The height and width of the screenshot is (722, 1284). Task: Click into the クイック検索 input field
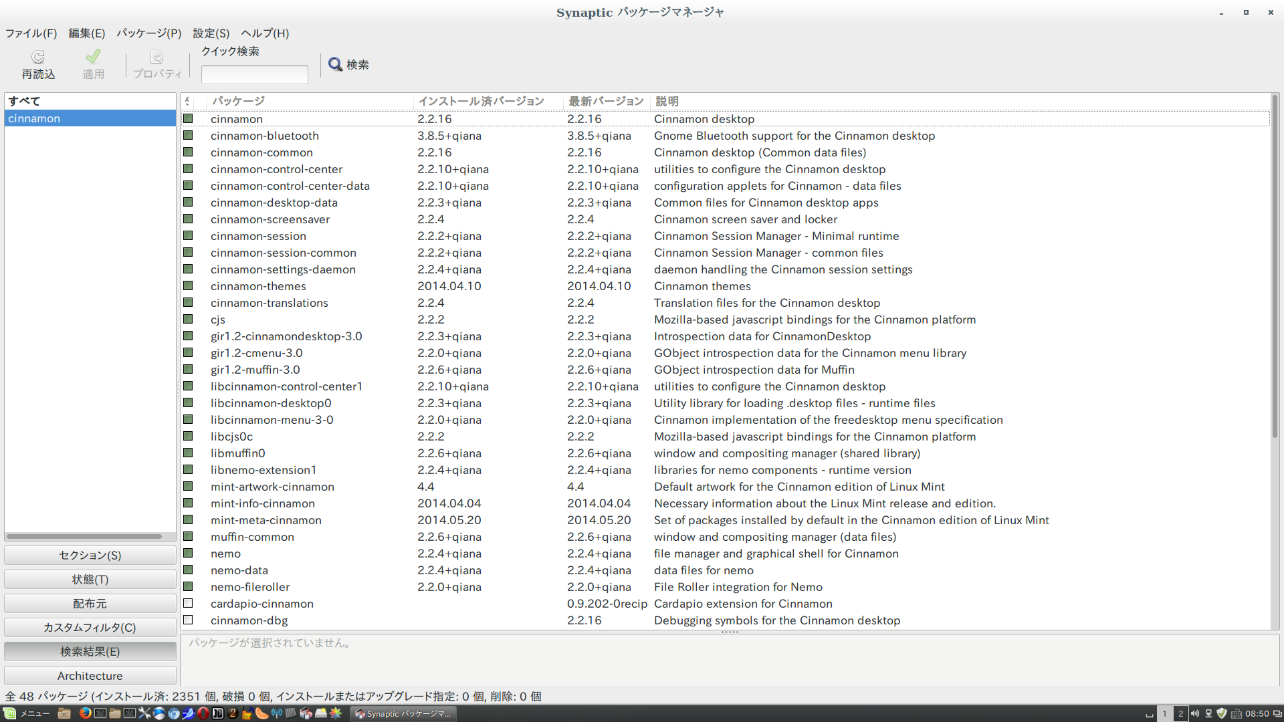pos(255,74)
